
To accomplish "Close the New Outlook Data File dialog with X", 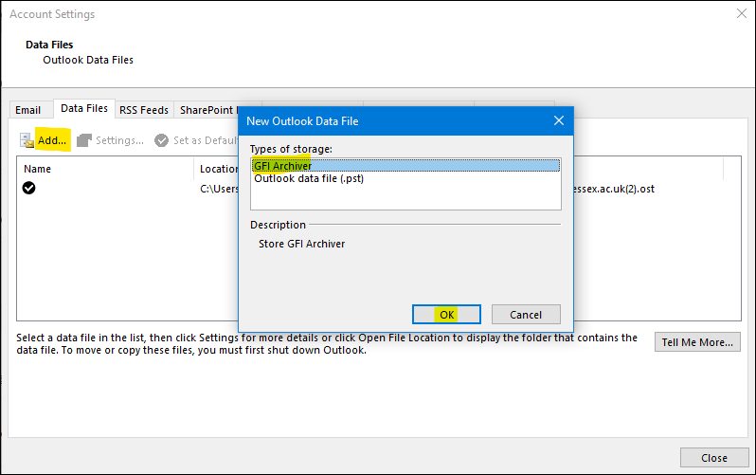I will (x=559, y=120).
